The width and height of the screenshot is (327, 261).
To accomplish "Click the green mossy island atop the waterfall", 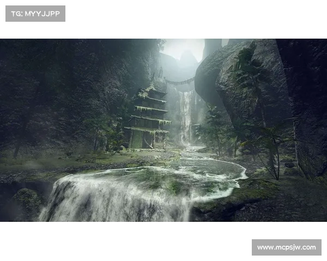I will click(163, 179).
